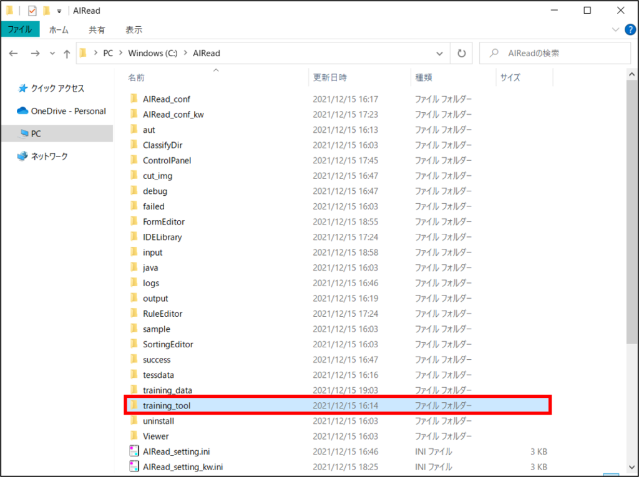Click the scrollbar up arrow

632,75
